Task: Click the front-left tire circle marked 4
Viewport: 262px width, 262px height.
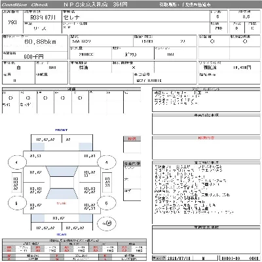Action: [17, 162]
